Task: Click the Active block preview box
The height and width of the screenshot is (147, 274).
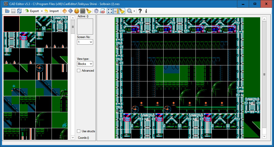Action: (x=85, y=27)
